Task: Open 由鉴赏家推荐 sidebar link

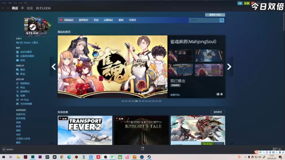Action: click(27, 56)
